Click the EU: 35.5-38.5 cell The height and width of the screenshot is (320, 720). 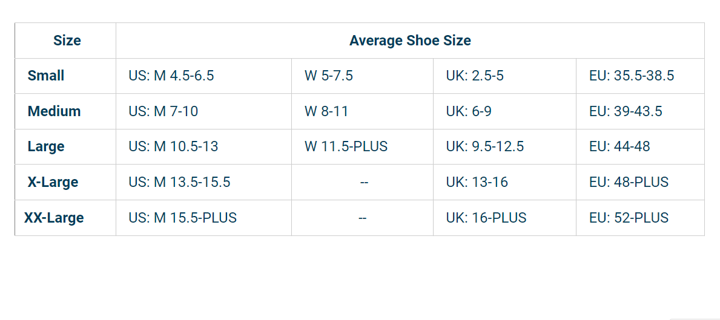pyautogui.click(x=632, y=76)
